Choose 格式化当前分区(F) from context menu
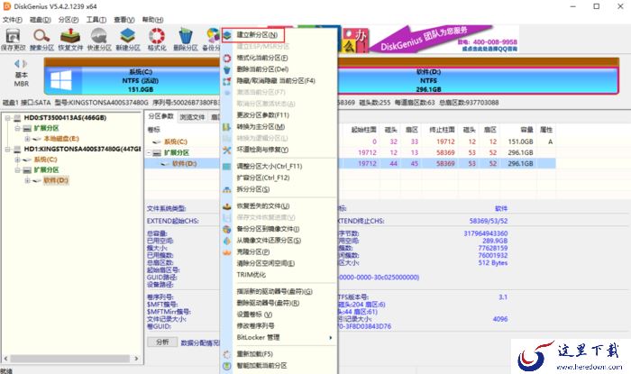 point(262,58)
